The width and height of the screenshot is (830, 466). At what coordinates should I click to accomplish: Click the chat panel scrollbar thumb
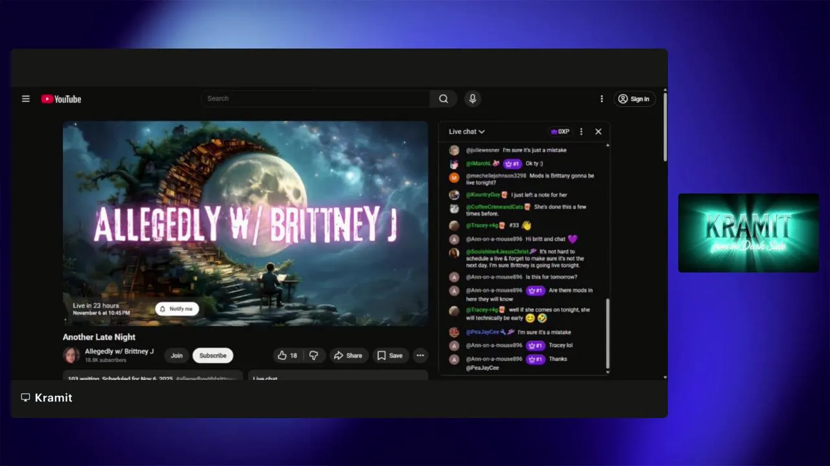pyautogui.click(x=608, y=333)
